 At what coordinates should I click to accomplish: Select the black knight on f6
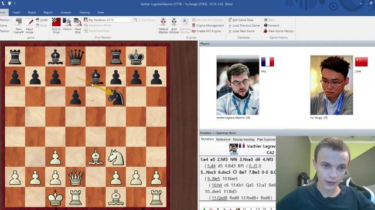(x=116, y=97)
